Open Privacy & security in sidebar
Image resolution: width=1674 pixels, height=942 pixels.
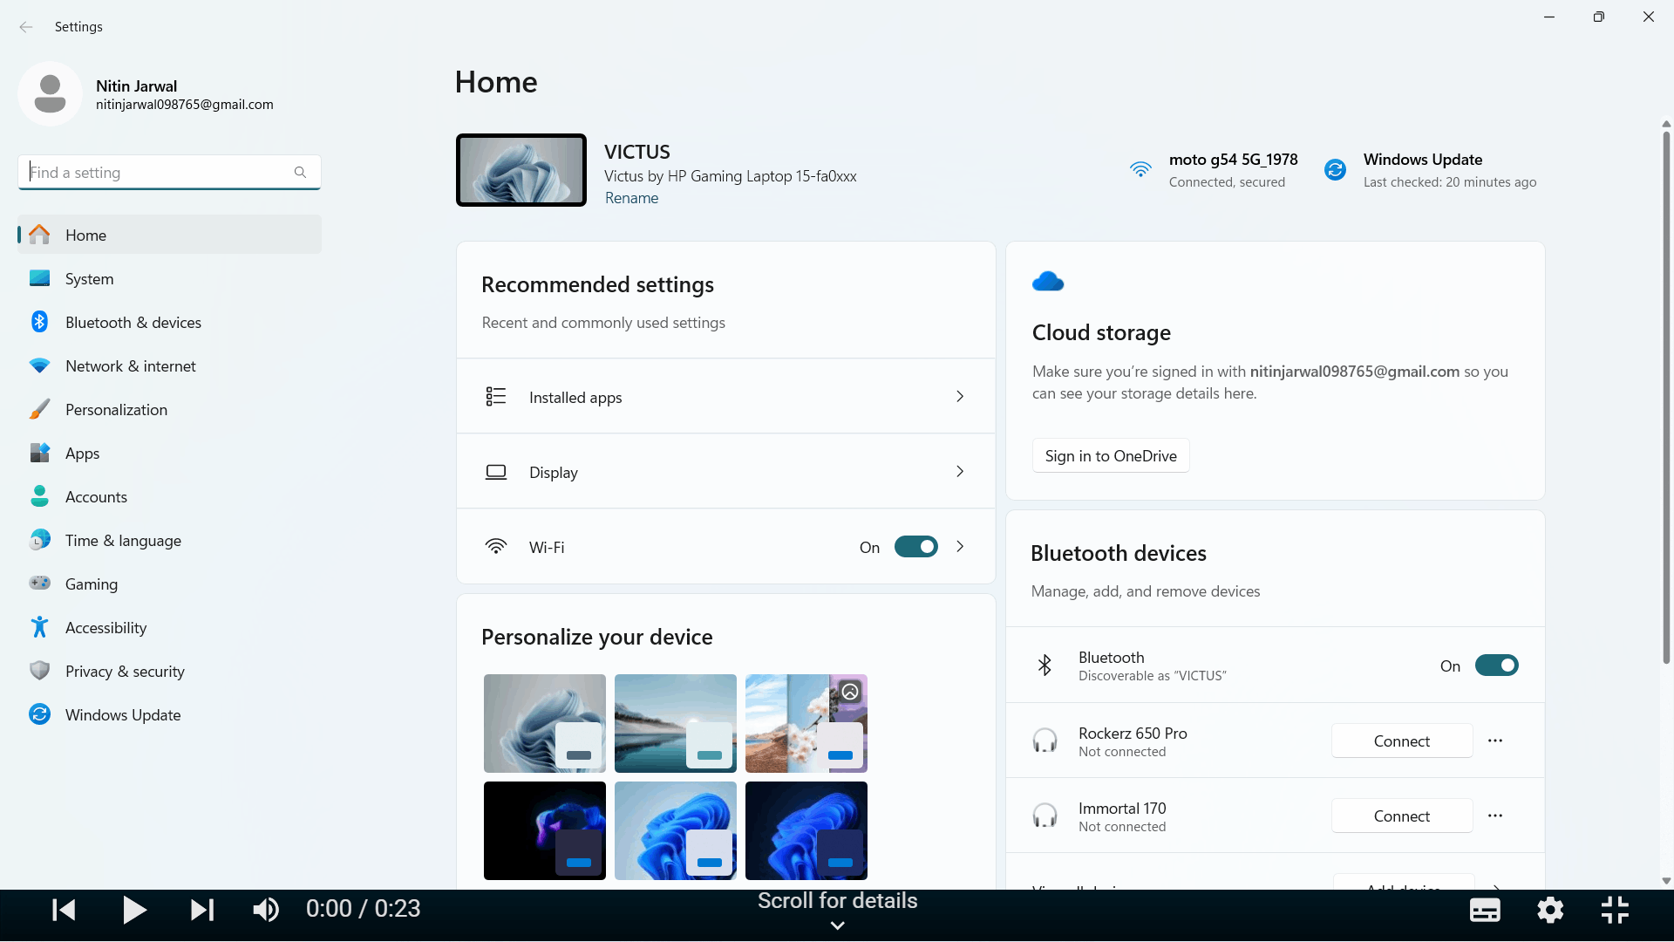click(169, 672)
